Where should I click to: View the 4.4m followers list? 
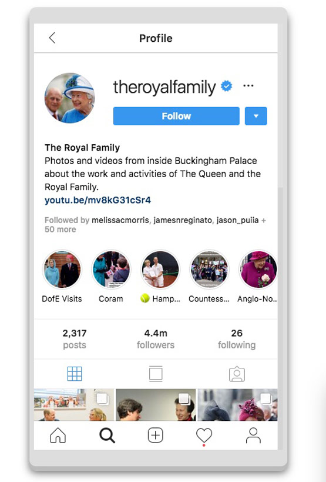(x=156, y=339)
